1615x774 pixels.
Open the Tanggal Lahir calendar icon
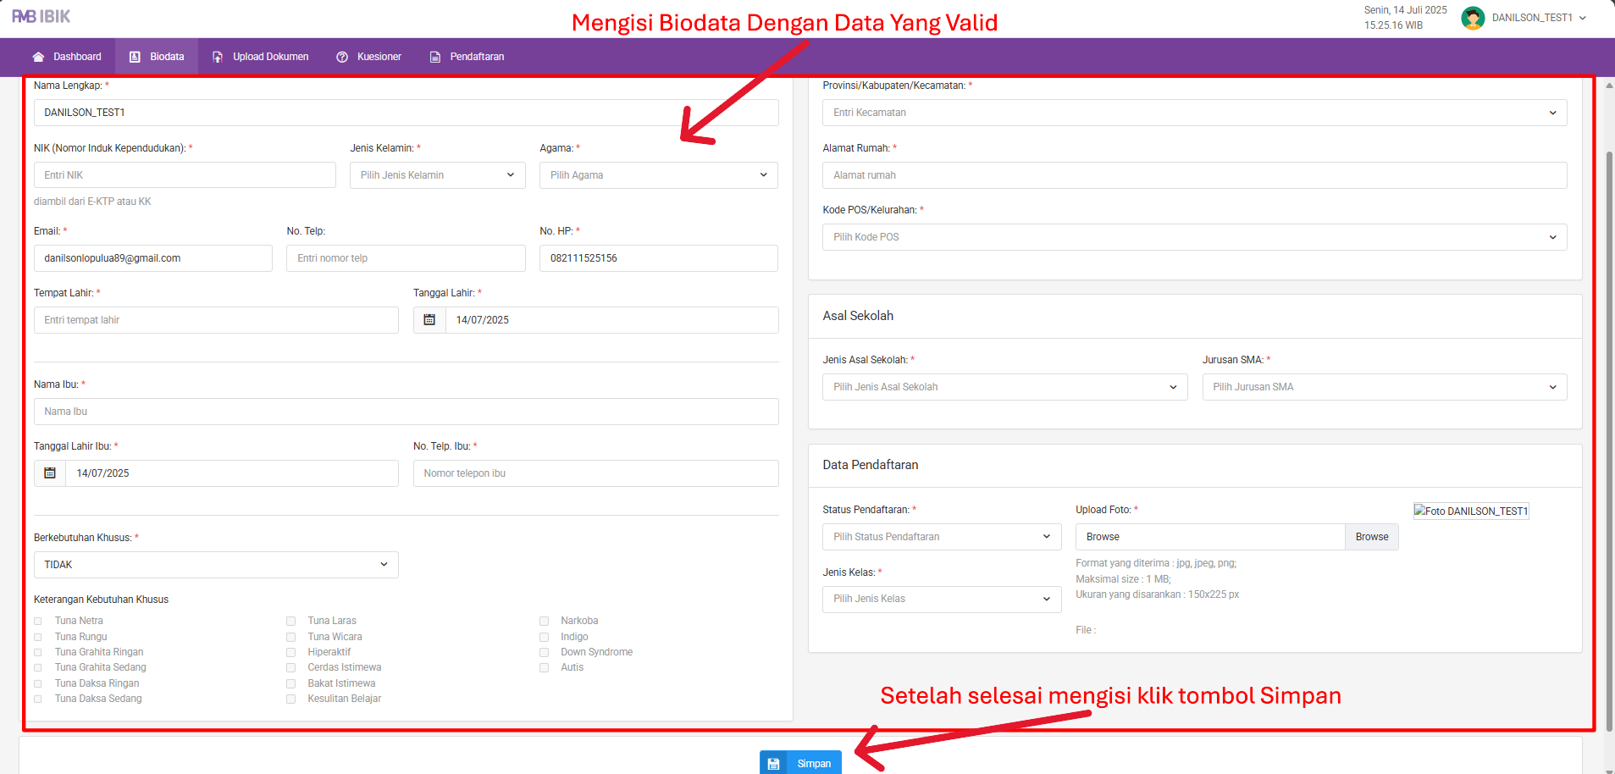click(x=429, y=320)
